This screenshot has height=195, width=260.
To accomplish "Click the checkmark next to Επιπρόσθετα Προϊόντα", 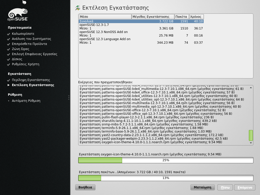I will pos(9,44).
